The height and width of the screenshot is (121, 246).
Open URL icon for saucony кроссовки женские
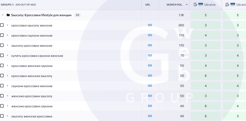point(150,45)
